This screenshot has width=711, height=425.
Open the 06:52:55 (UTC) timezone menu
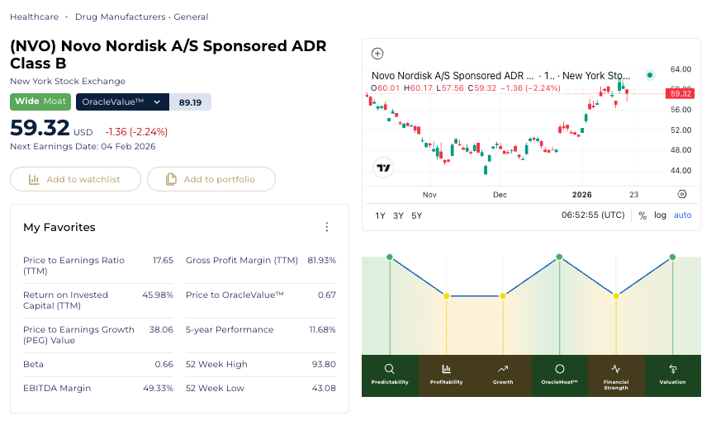pos(593,215)
